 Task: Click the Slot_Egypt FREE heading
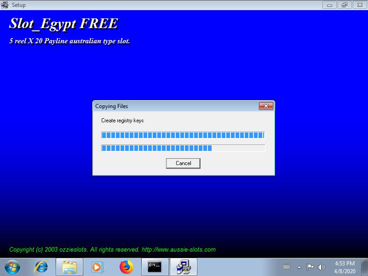pyautogui.click(x=63, y=24)
